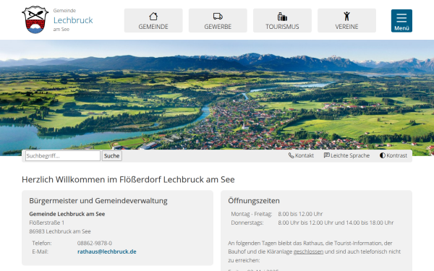Image resolution: width=434 pixels, height=271 pixels.
Task: Click the underlined word geschlossen
Action: 308,251
